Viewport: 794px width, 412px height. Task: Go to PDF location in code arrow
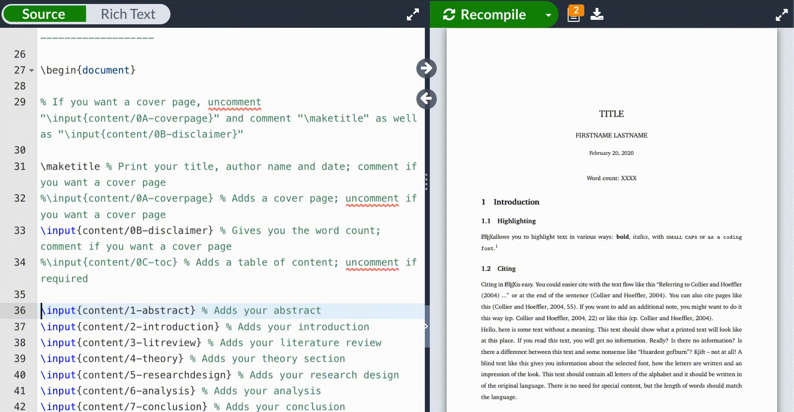426,99
